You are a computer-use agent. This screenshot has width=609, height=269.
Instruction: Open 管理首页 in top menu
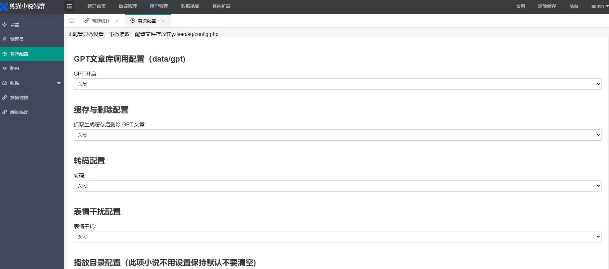point(97,6)
